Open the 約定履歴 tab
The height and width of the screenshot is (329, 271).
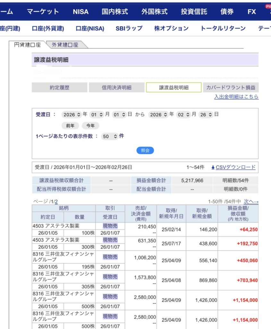click(x=59, y=87)
